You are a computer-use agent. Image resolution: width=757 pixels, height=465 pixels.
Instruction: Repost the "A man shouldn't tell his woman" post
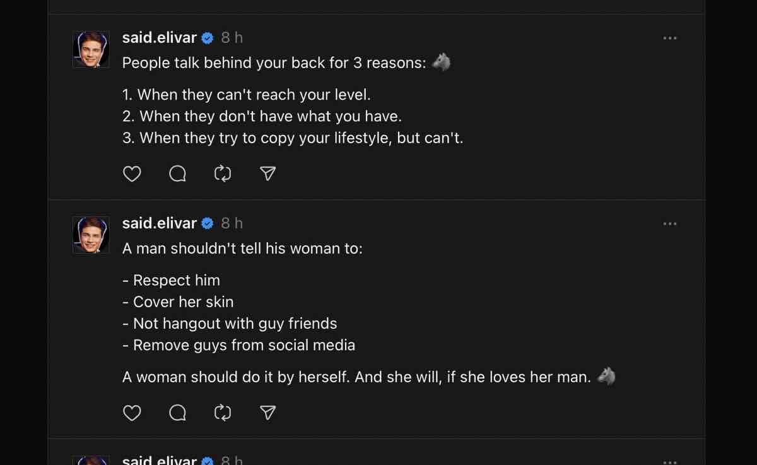point(223,413)
